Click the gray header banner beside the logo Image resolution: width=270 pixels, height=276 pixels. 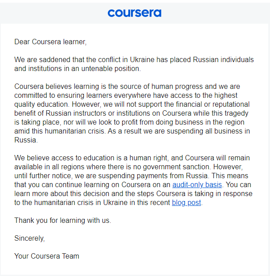pos(53,13)
